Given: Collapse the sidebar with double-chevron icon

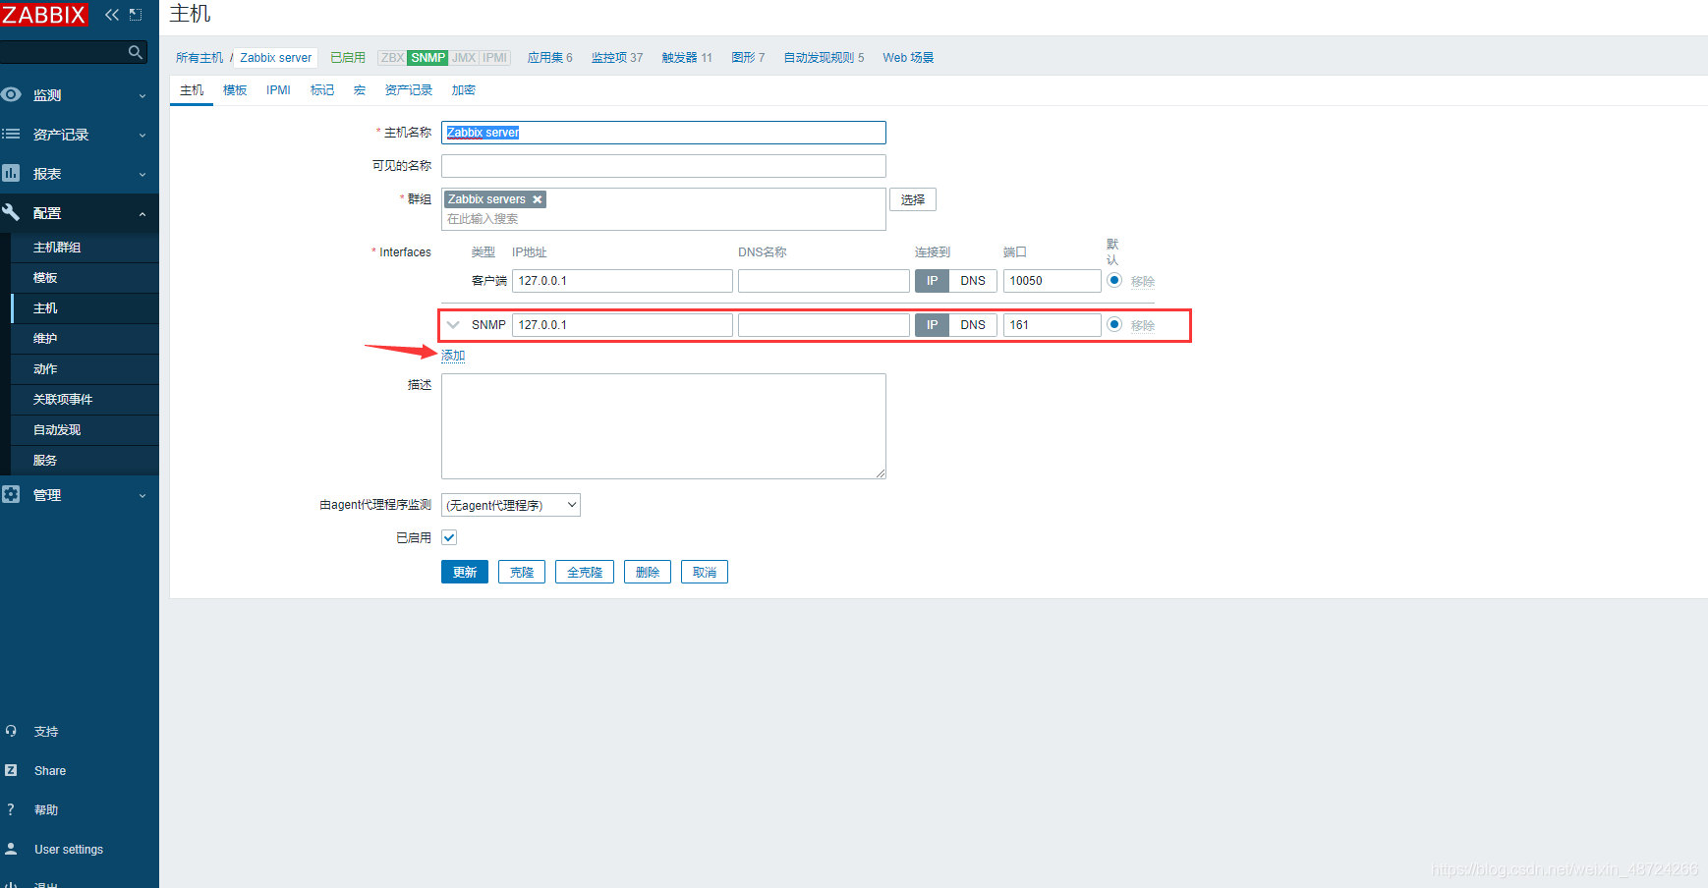Looking at the screenshot, I should 112,15.
